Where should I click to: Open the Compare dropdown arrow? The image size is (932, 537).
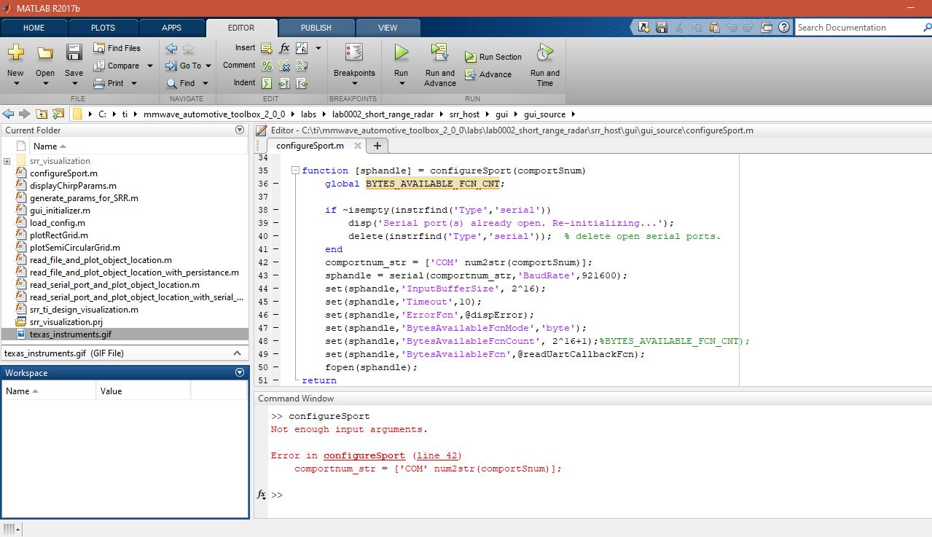click(150, 66)
